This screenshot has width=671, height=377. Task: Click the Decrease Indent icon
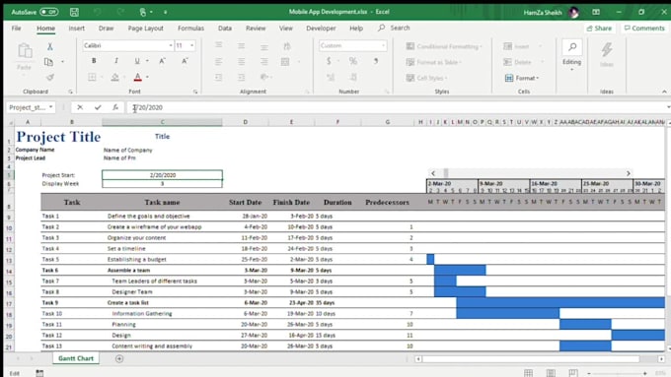tap(219, 78)
